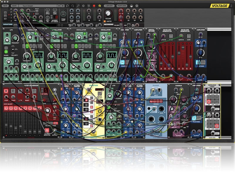Open settings via the gear icon
This screenshot has width=235, height=172.
click(83, 6)
